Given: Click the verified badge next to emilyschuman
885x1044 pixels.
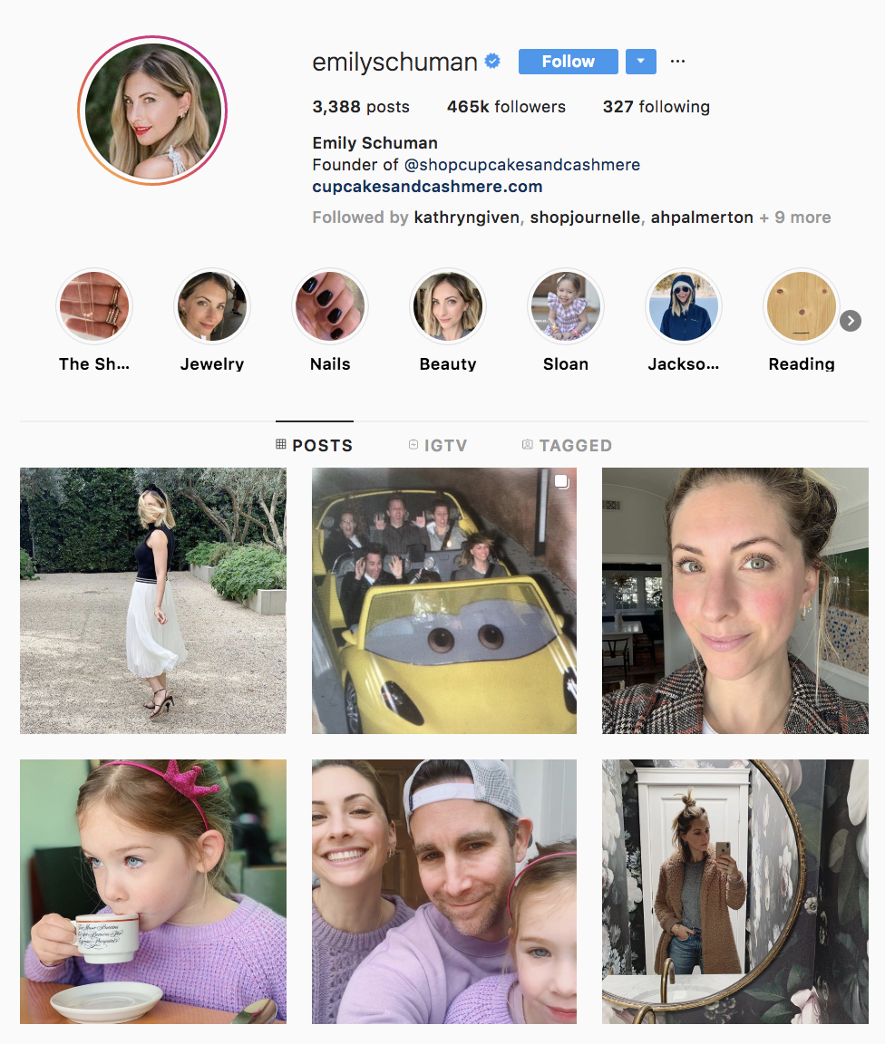Looking at the screenshot, I should click(492, 62).
